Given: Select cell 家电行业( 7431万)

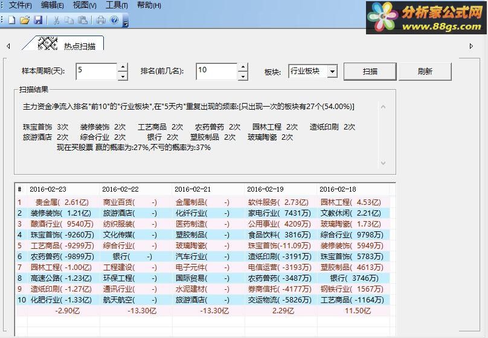Looking at the screenshot, I should coord(281,213).
